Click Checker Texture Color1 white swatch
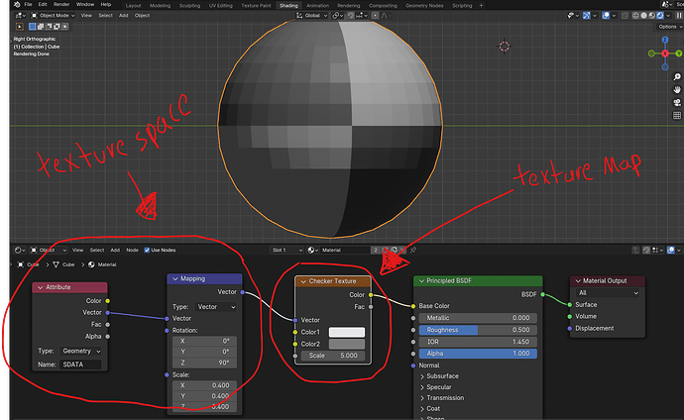 347,332
